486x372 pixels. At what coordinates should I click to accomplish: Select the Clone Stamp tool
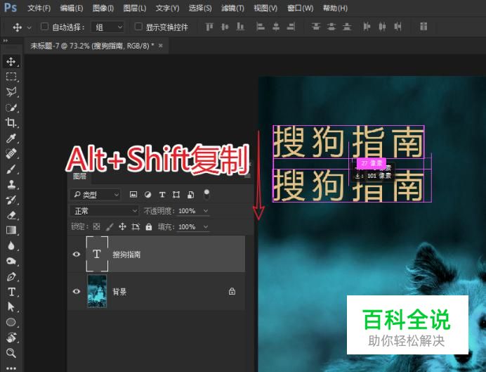coord(11,184)
